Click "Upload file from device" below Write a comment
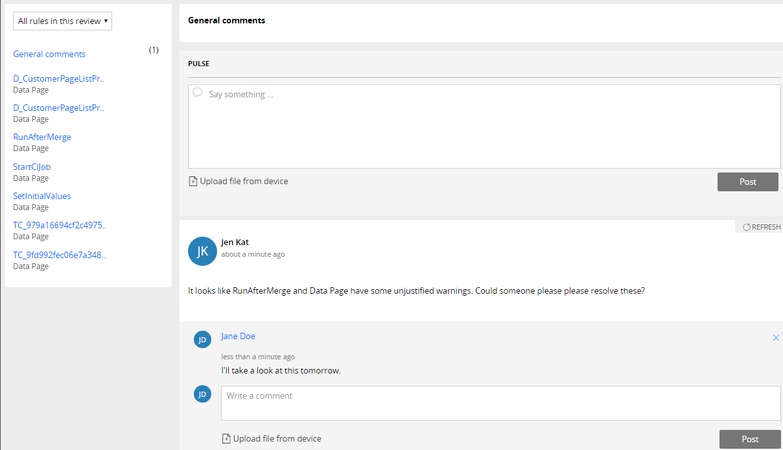Image resolution: width=783 pixels, height=450 pixels. point(277,439)
